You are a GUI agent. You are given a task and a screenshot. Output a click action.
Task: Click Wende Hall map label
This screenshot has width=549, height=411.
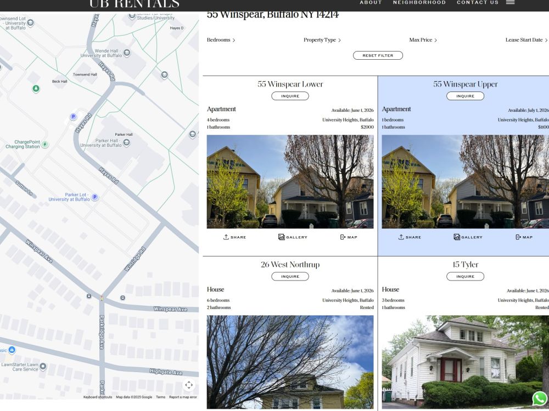[101, 53]
